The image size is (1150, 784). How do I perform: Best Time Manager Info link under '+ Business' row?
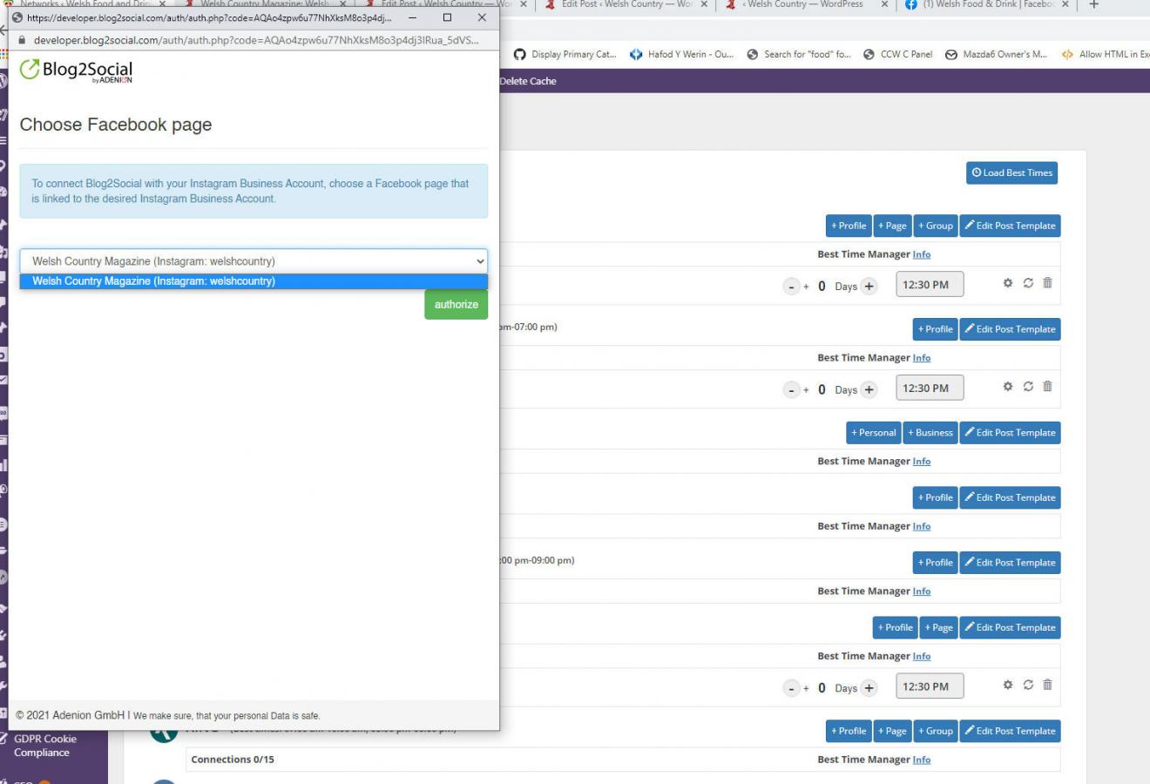[x=922, y=462]
